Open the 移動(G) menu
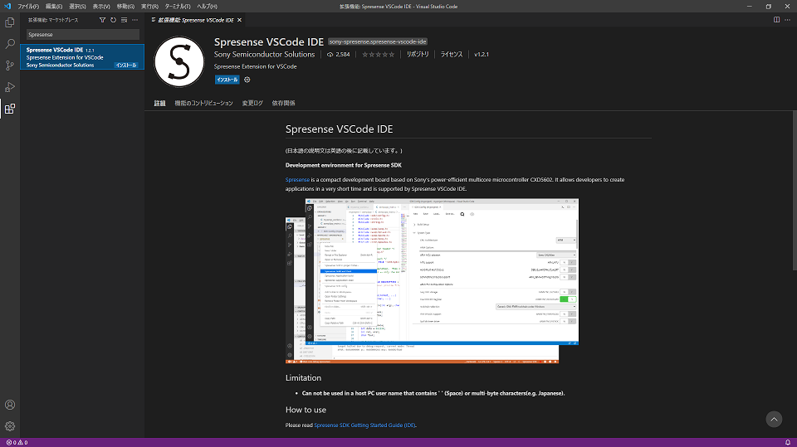This screenshot has width=797, height=447. pyautogui.click(x=125, y=7)
